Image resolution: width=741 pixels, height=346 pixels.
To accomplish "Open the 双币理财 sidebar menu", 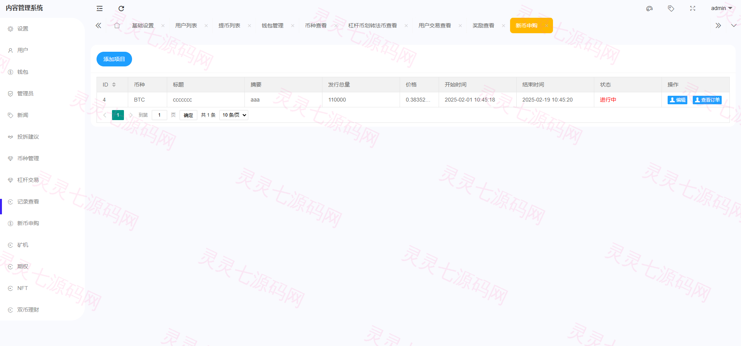I will tap(28, 310).
